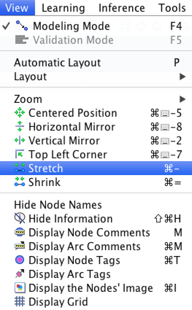
Task: Click the Display Grid icon
Action: (20, 302)
